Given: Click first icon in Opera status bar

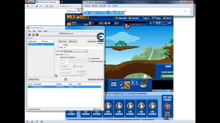Looking at the screenshot, I should [27, 122].
